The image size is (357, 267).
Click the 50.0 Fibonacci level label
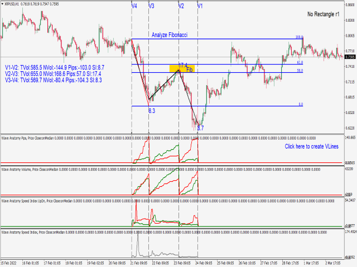point(300,71)
